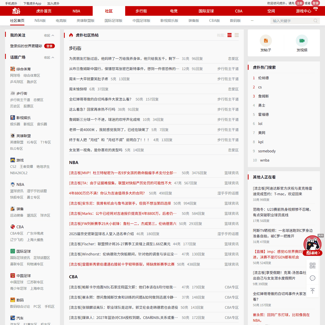Switch hot posts to grid view
Screen dimensions: 325x325
coord(236,35)
